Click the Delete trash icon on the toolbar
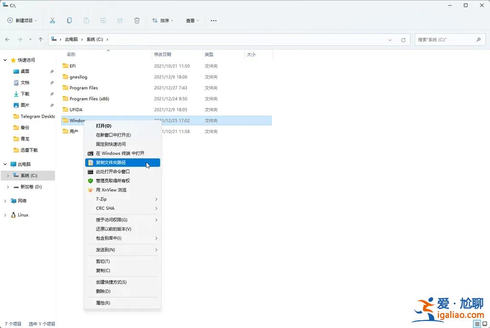Screen dimensions: 490x328 (137, 21)
